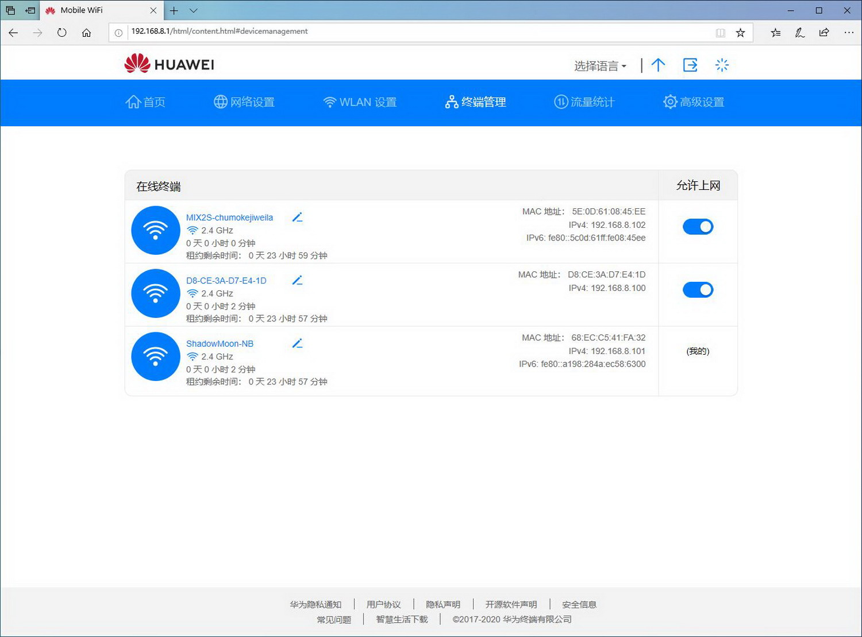The height and width of the screenshot is (637, 862).
Task: Open the browser tab list chevron
Action: tap(193, 10)
